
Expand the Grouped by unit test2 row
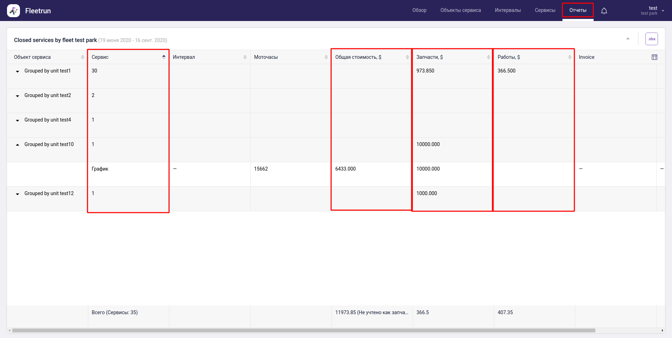[x=17, y=96]
